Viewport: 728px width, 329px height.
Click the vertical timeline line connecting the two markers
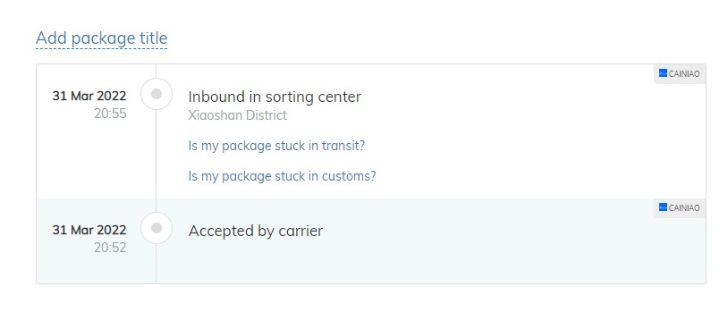click(156, 161)
